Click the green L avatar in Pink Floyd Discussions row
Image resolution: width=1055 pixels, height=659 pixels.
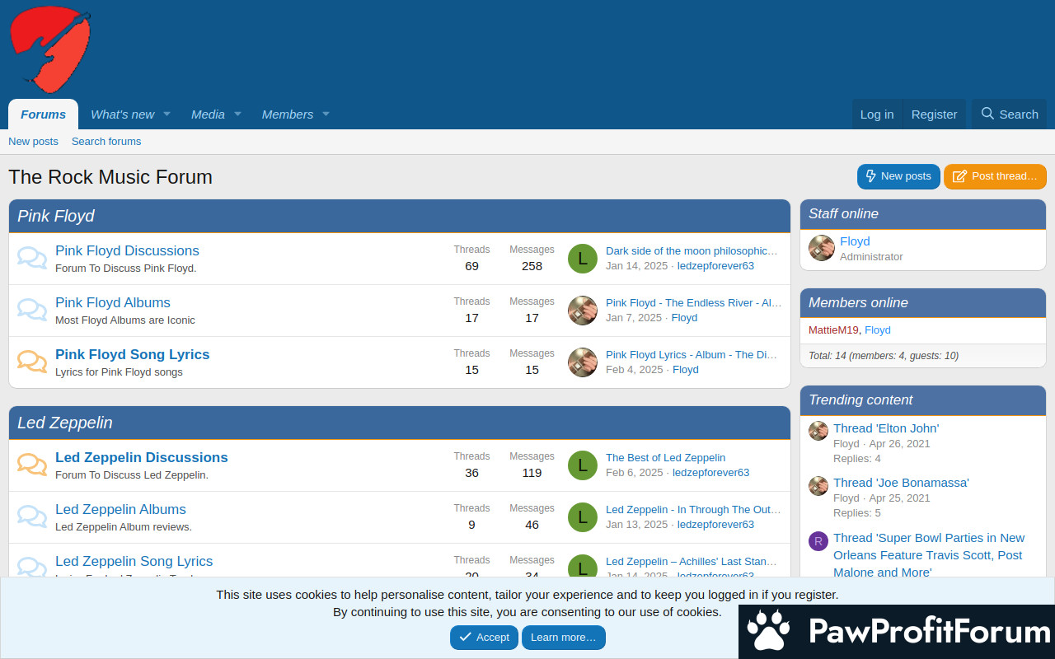(583, 259)
